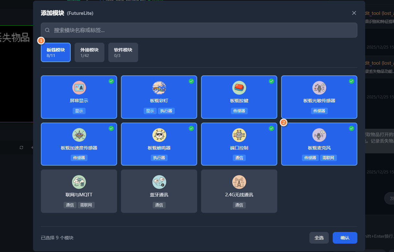Screen dimensions: 394x252
Task: Switch to the 外接模块 tab
Action: pos(90,52)
